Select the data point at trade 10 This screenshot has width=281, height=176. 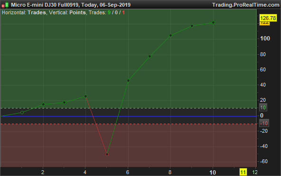(213, 23)
